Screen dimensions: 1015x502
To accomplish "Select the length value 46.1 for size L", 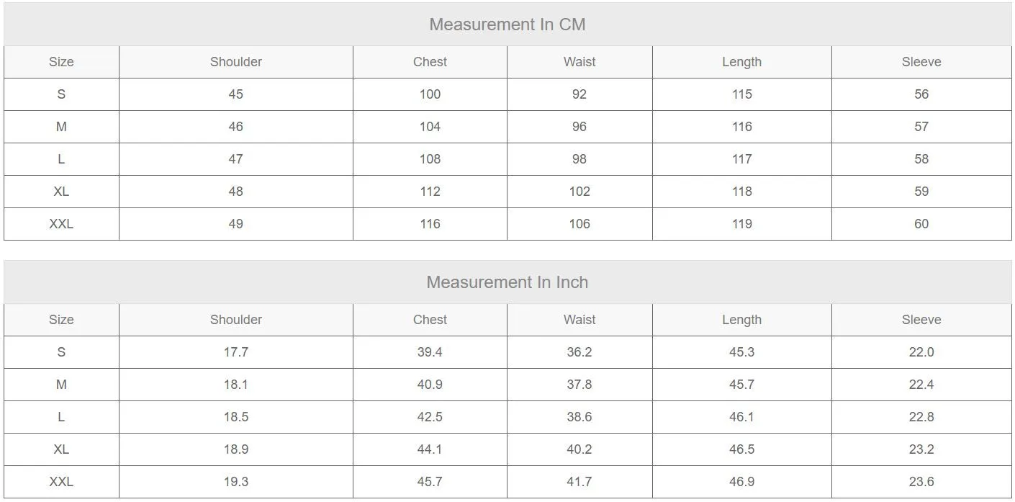I will coord(741,417).
